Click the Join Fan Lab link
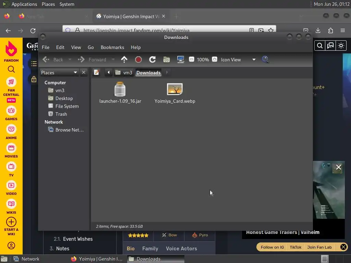 (319, 247)
